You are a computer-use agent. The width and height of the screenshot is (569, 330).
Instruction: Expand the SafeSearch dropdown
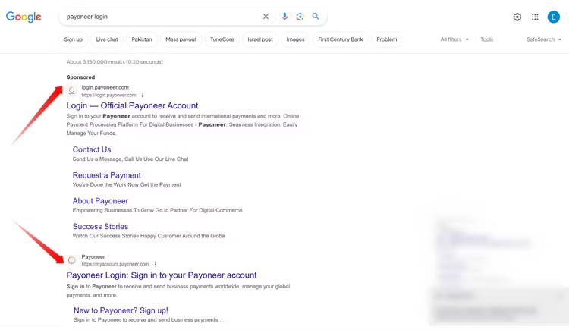tap(544, 39)
